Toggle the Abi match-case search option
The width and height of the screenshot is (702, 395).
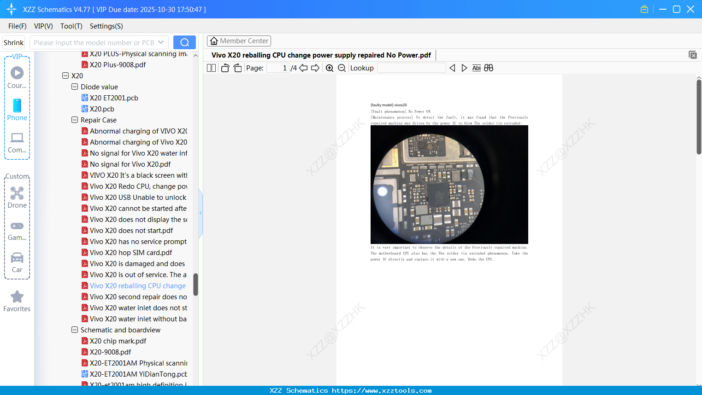477,68
